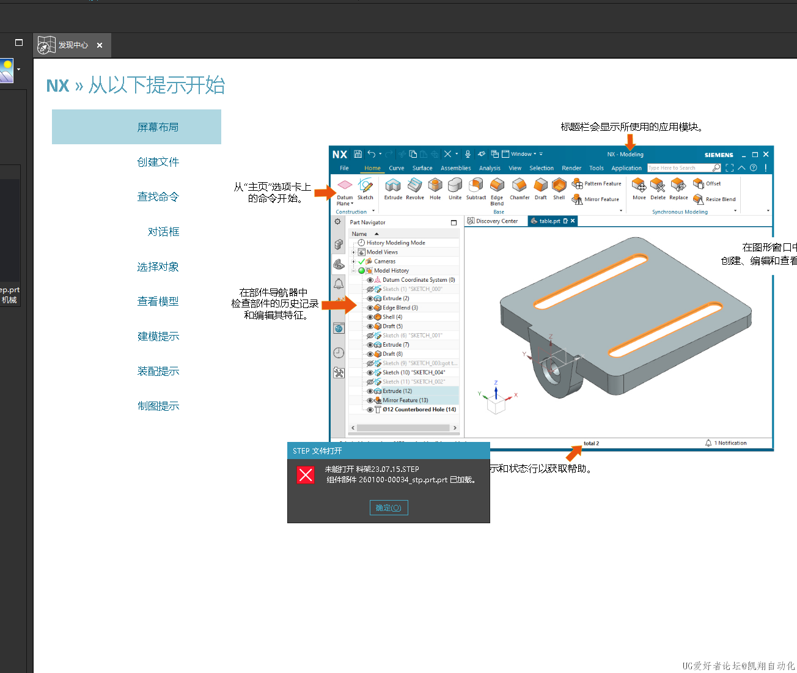Toggle the eye icon for Mirror Feature (13)
The height and width of the screenshot is (673, 797).
tap(370, 400)
